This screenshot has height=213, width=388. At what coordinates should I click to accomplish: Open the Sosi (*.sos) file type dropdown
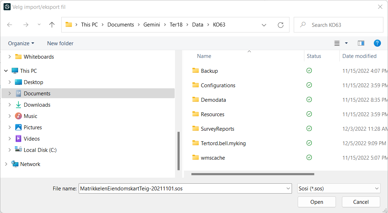tap(339, 189)
